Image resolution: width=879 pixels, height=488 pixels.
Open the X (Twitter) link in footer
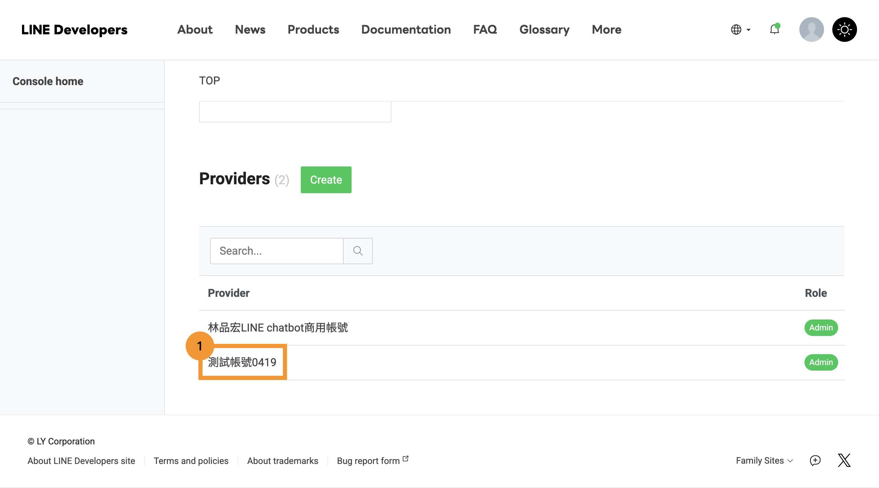point(844,460)
